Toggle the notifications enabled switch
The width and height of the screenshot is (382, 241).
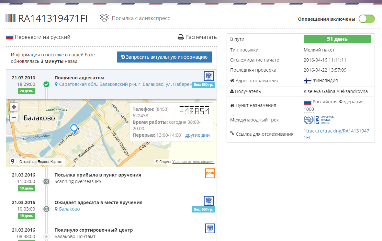coord(367,19)
